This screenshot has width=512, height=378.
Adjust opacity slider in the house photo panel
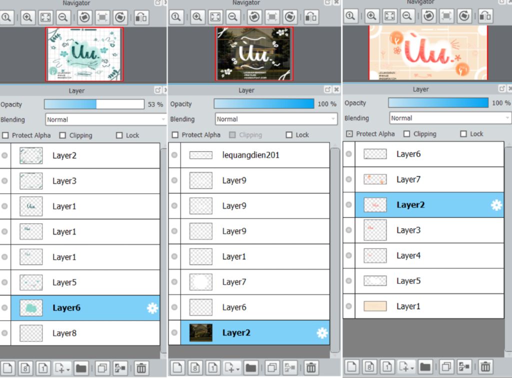point(264,104)
